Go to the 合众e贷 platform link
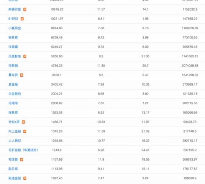 click(14, 122)
